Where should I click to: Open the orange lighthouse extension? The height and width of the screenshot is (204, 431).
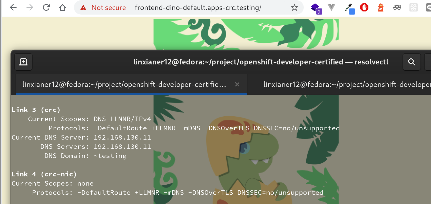381,8
